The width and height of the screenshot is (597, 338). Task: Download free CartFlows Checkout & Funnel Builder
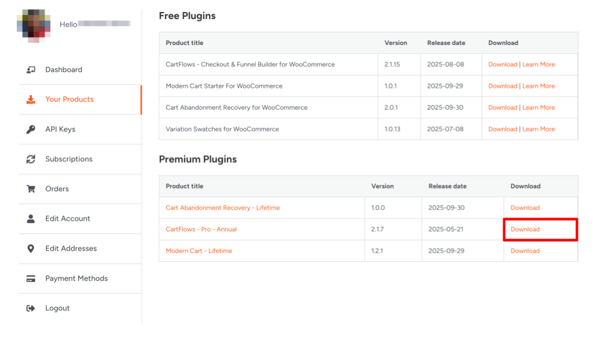[502, 65]
